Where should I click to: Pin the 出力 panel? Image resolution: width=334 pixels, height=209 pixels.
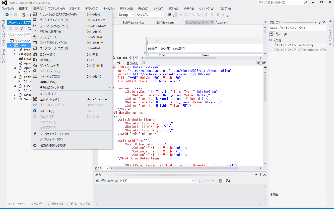pyautogui.click(x=260, y=175)
